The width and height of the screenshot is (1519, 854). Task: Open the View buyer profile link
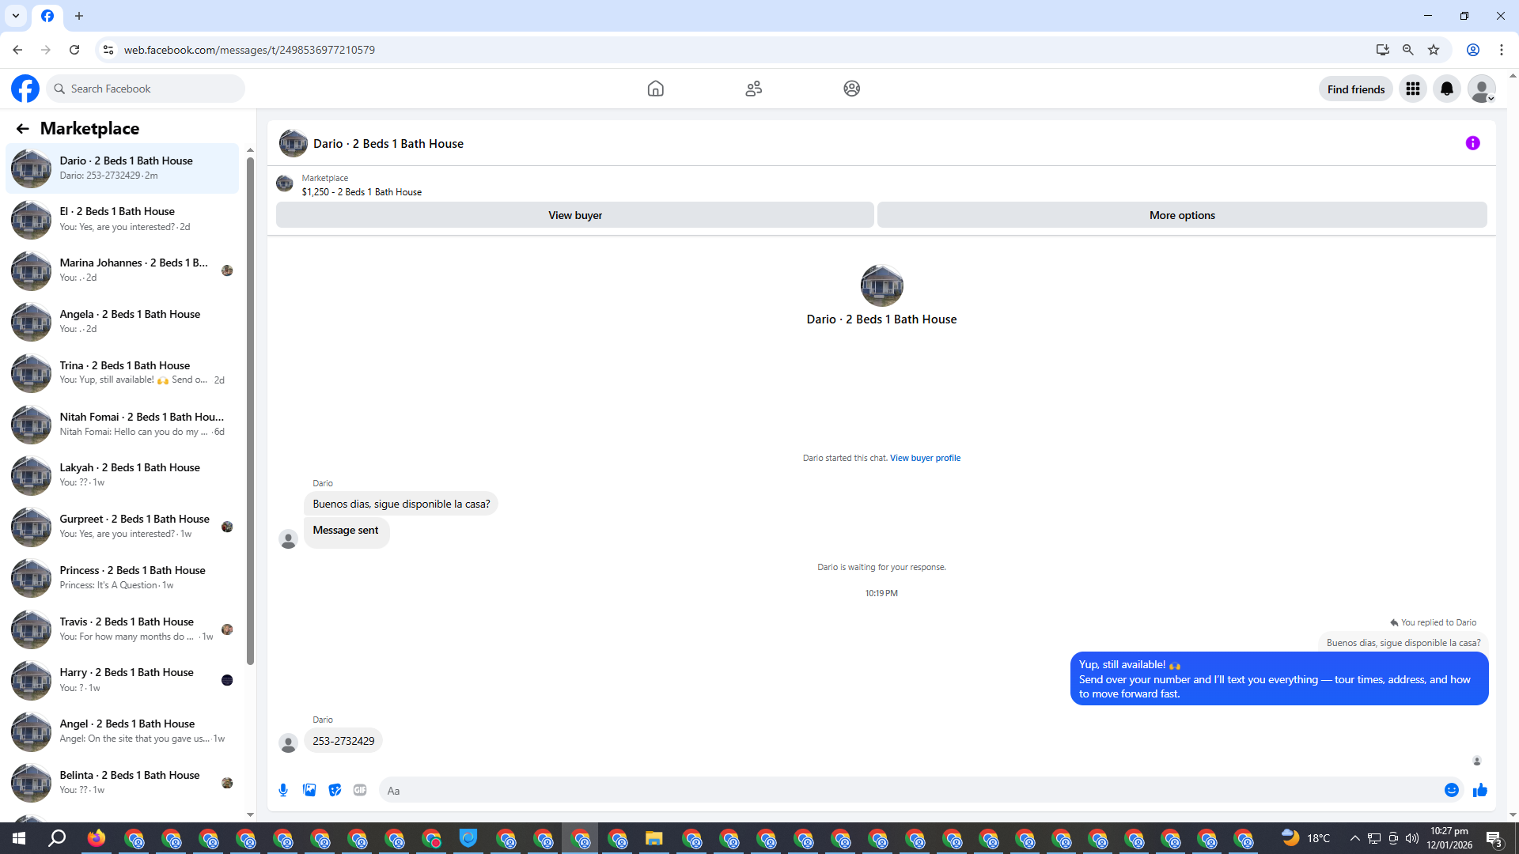[925, 458]
